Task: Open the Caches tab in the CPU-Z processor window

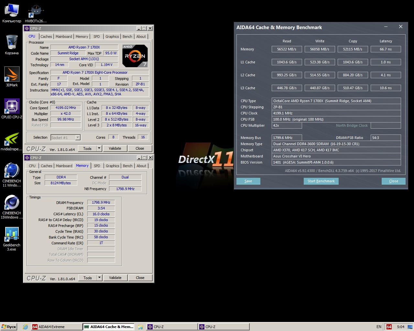Action: tap(46, 37)
